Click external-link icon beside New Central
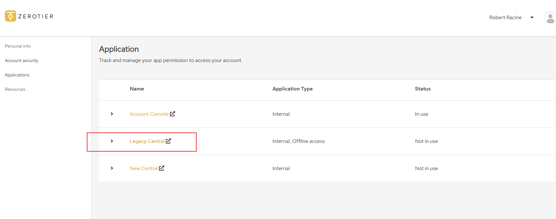This screenshot has height=219, width=556. coord(162,168)
